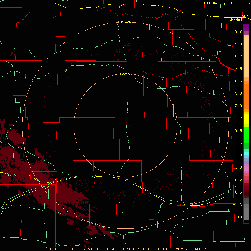This screenshot has width=251, height=251.
Task: Click the "[PHAS]" unit label above color bar
Action: pos(236,19)
